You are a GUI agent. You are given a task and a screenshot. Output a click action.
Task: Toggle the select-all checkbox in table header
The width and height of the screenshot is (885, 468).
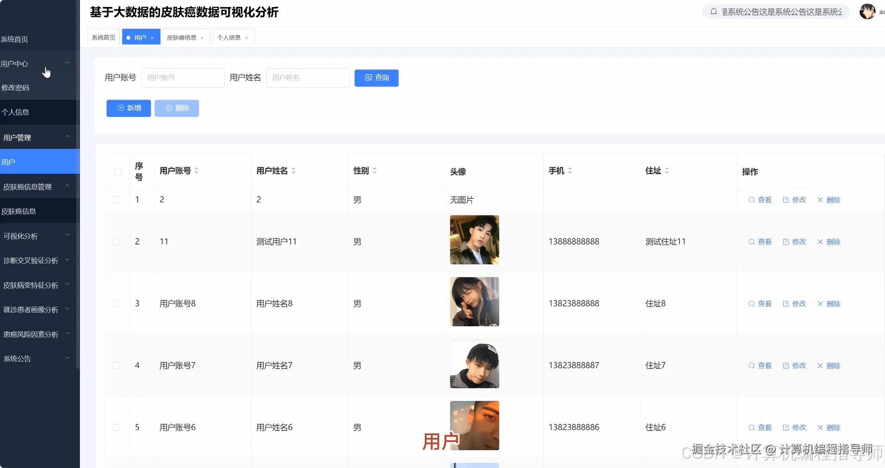pos(117,172)
